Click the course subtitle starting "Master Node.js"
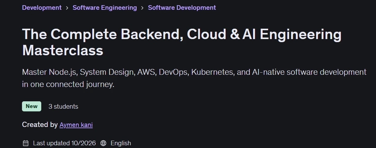376x148 pixels. tap(194, 78)
